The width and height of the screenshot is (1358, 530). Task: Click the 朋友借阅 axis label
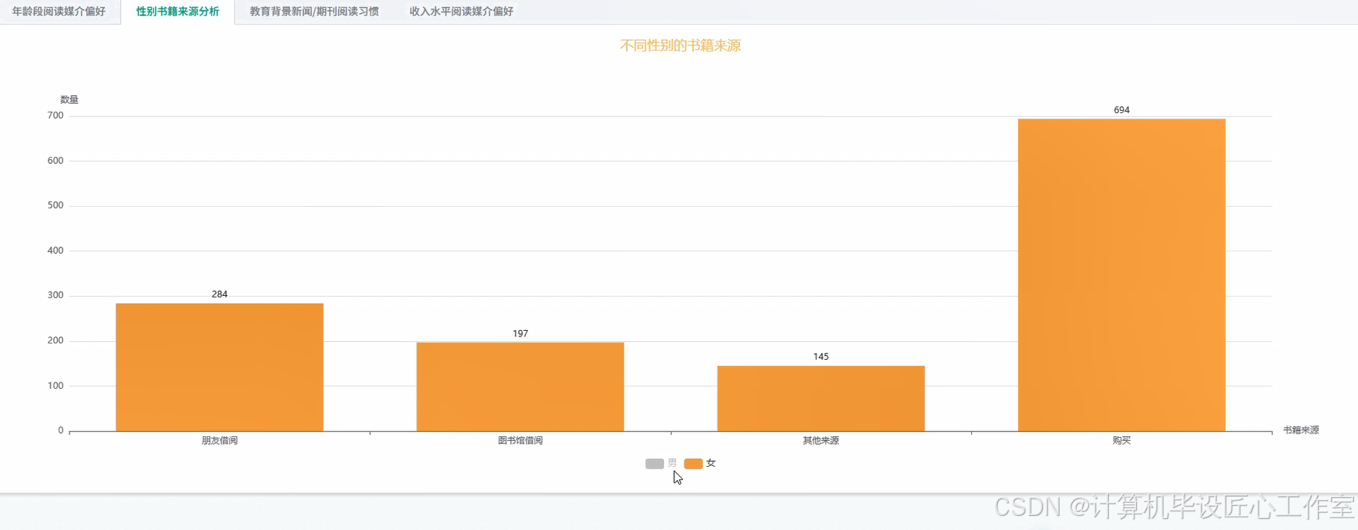[x=220, y=441]
